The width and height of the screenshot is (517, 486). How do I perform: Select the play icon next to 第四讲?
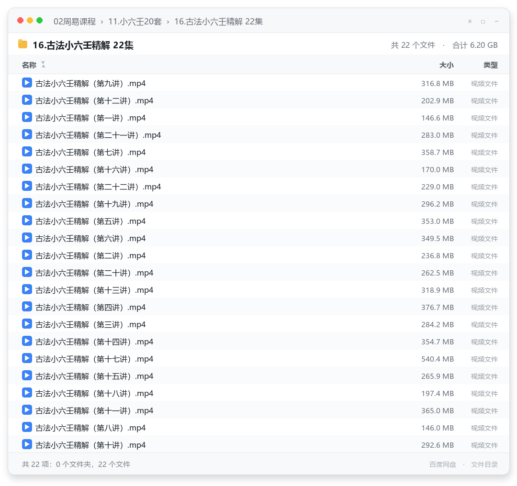pos(27,307)
